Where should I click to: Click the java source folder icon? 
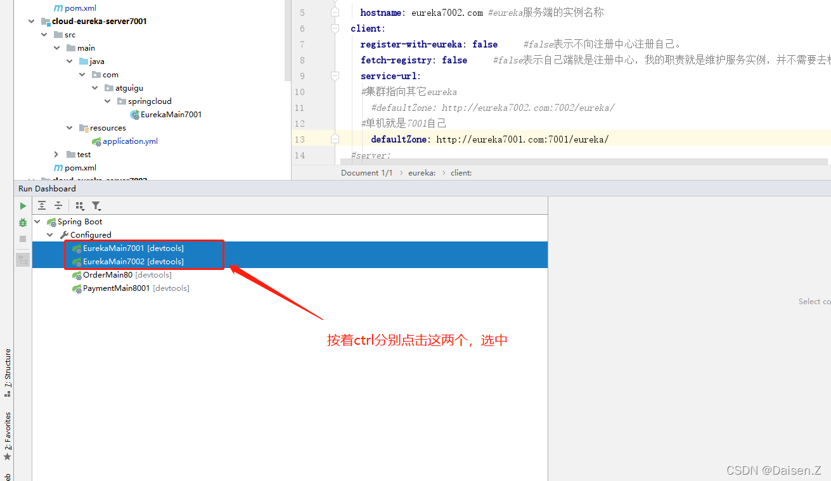click(84, 61)
